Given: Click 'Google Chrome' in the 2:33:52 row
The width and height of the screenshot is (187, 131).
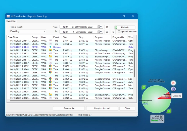Looking at the screenshot, I should coord(102,66).
